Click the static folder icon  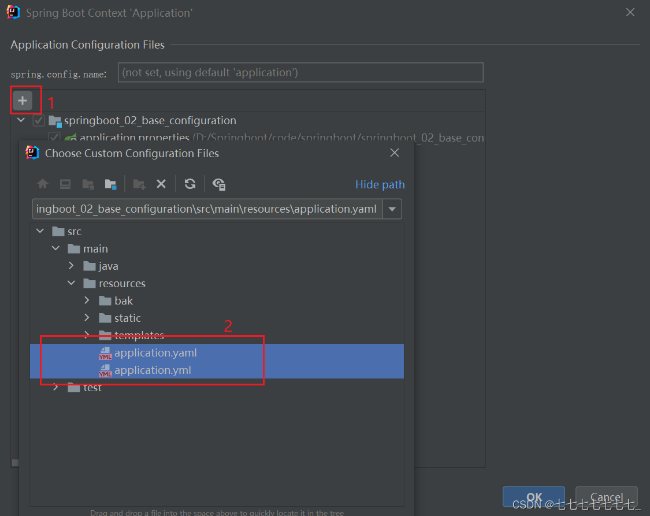105,318
